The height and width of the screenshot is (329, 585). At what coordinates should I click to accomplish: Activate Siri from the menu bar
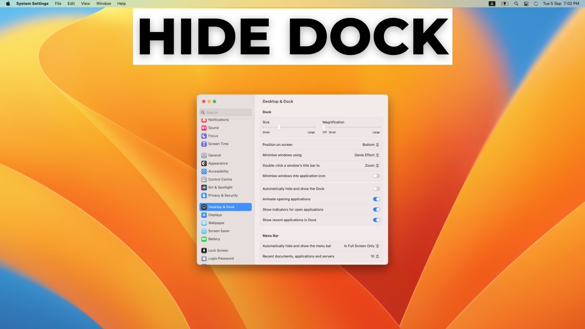click(x=536, y=4)
